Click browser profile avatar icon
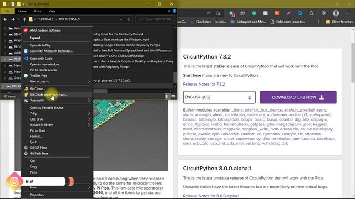 [x=336, y=13]
